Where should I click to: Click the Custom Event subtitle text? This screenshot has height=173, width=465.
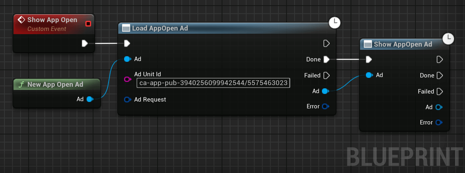click(47, 29)
